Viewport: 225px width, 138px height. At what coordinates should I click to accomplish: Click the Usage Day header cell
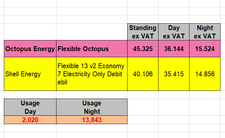point(30,107)
